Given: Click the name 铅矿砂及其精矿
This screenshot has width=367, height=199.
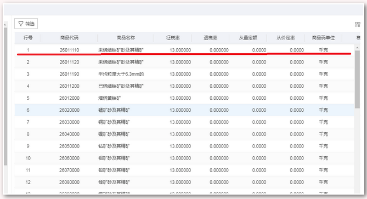Looking at the screenshot, I should [x=114, y=170].
